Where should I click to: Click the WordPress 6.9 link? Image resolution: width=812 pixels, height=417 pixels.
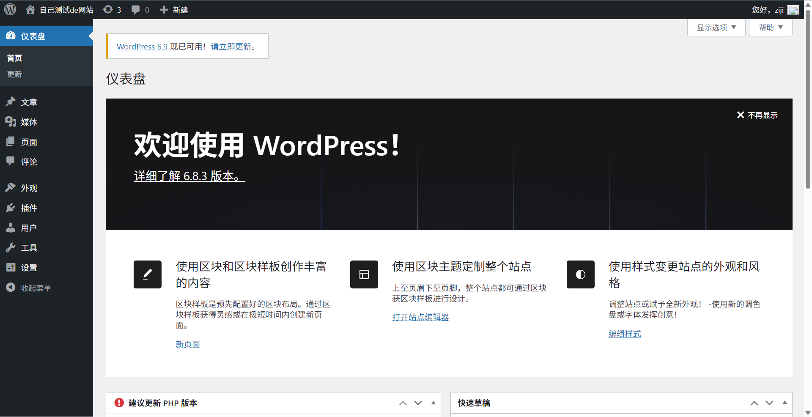tap(142, 47)
